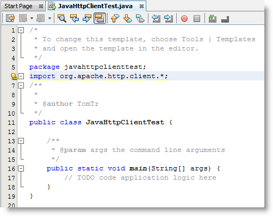
Task: Stop macro recording with square button
Action: 197,18
